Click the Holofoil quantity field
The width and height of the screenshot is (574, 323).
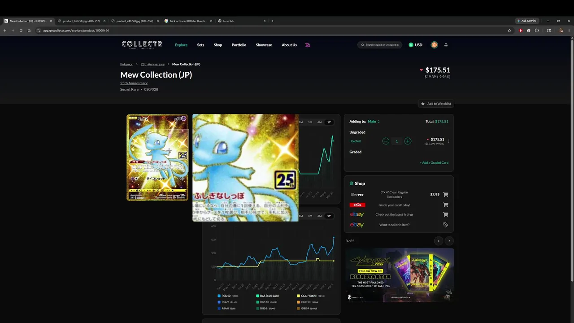tap(396, 141)
